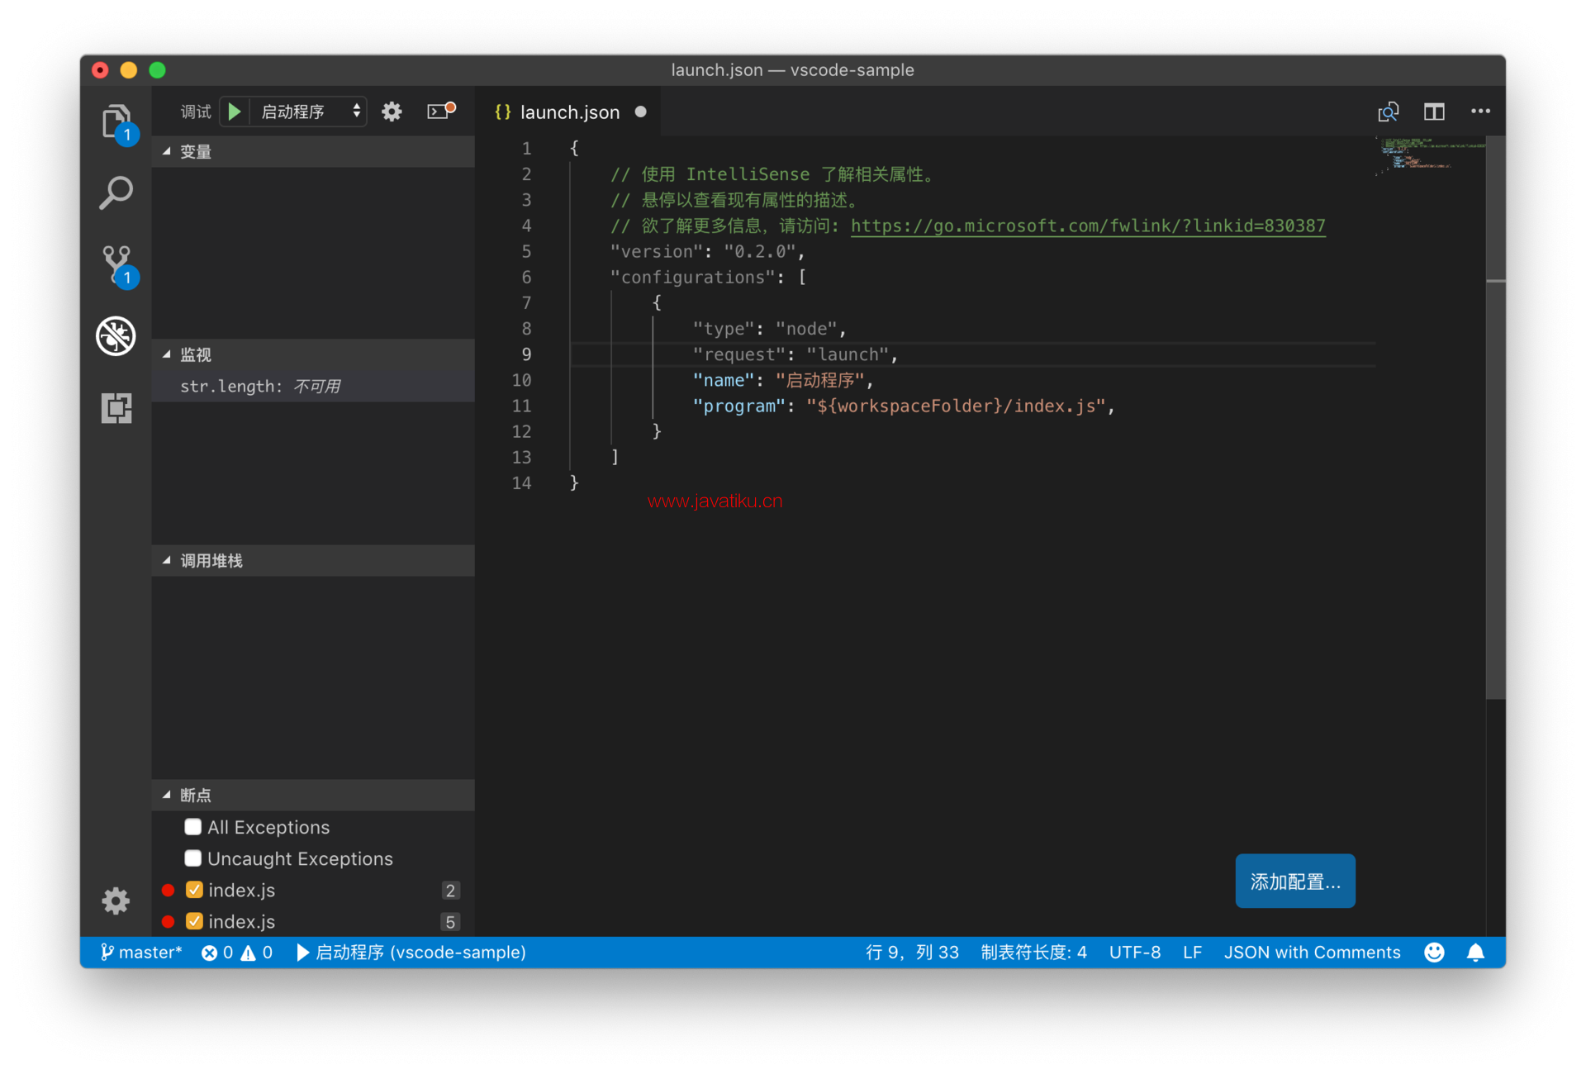Click "configurations" on line 6
The image size is (1586, 1074).
(692, 277)
